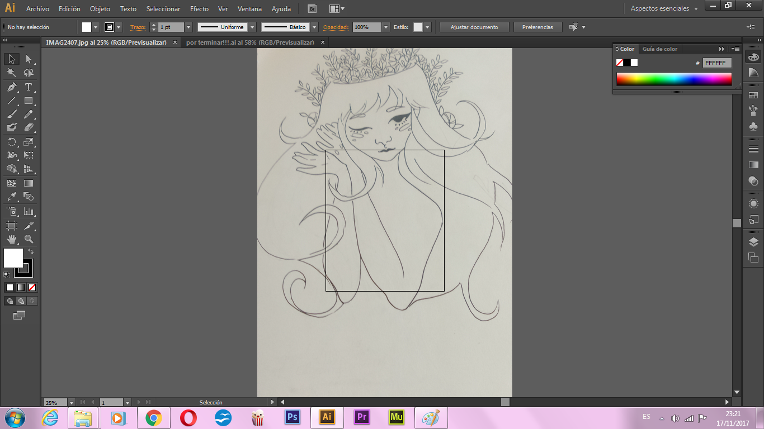Image resolution: width=764 pixels, height=429 pixels.
Task: Select the Symbol Sprayer tool
Action: [12, 212]
